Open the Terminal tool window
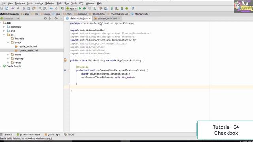The image size is (253, 142). point(6,135)
